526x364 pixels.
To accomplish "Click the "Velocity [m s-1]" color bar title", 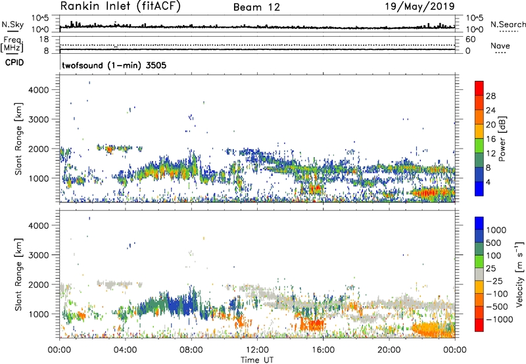I will [519, 274].
